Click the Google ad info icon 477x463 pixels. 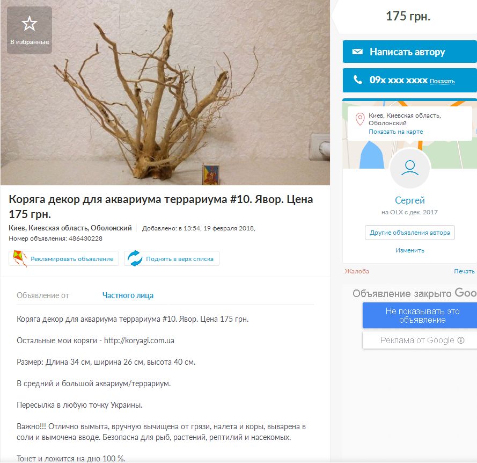pos(461,340)
